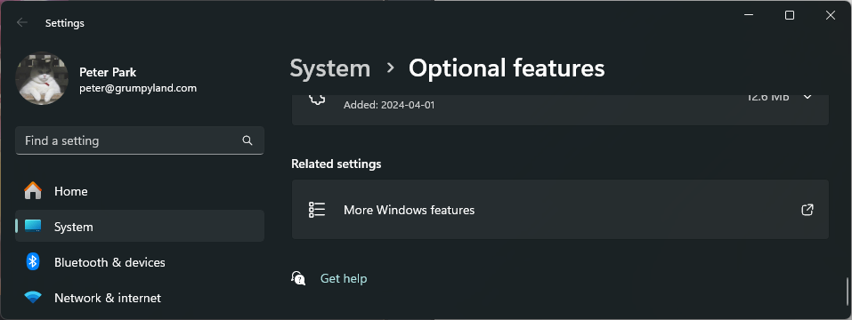Click the external-link icon for More Windows features

[807, 210]
